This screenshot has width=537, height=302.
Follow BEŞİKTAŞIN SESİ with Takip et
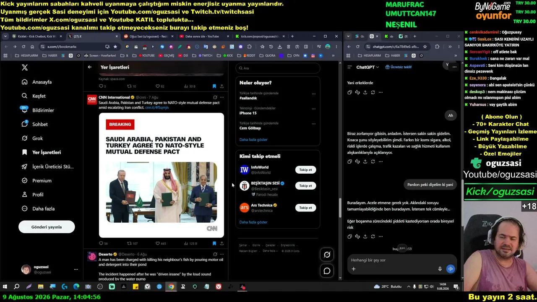(x=305, y=186)
